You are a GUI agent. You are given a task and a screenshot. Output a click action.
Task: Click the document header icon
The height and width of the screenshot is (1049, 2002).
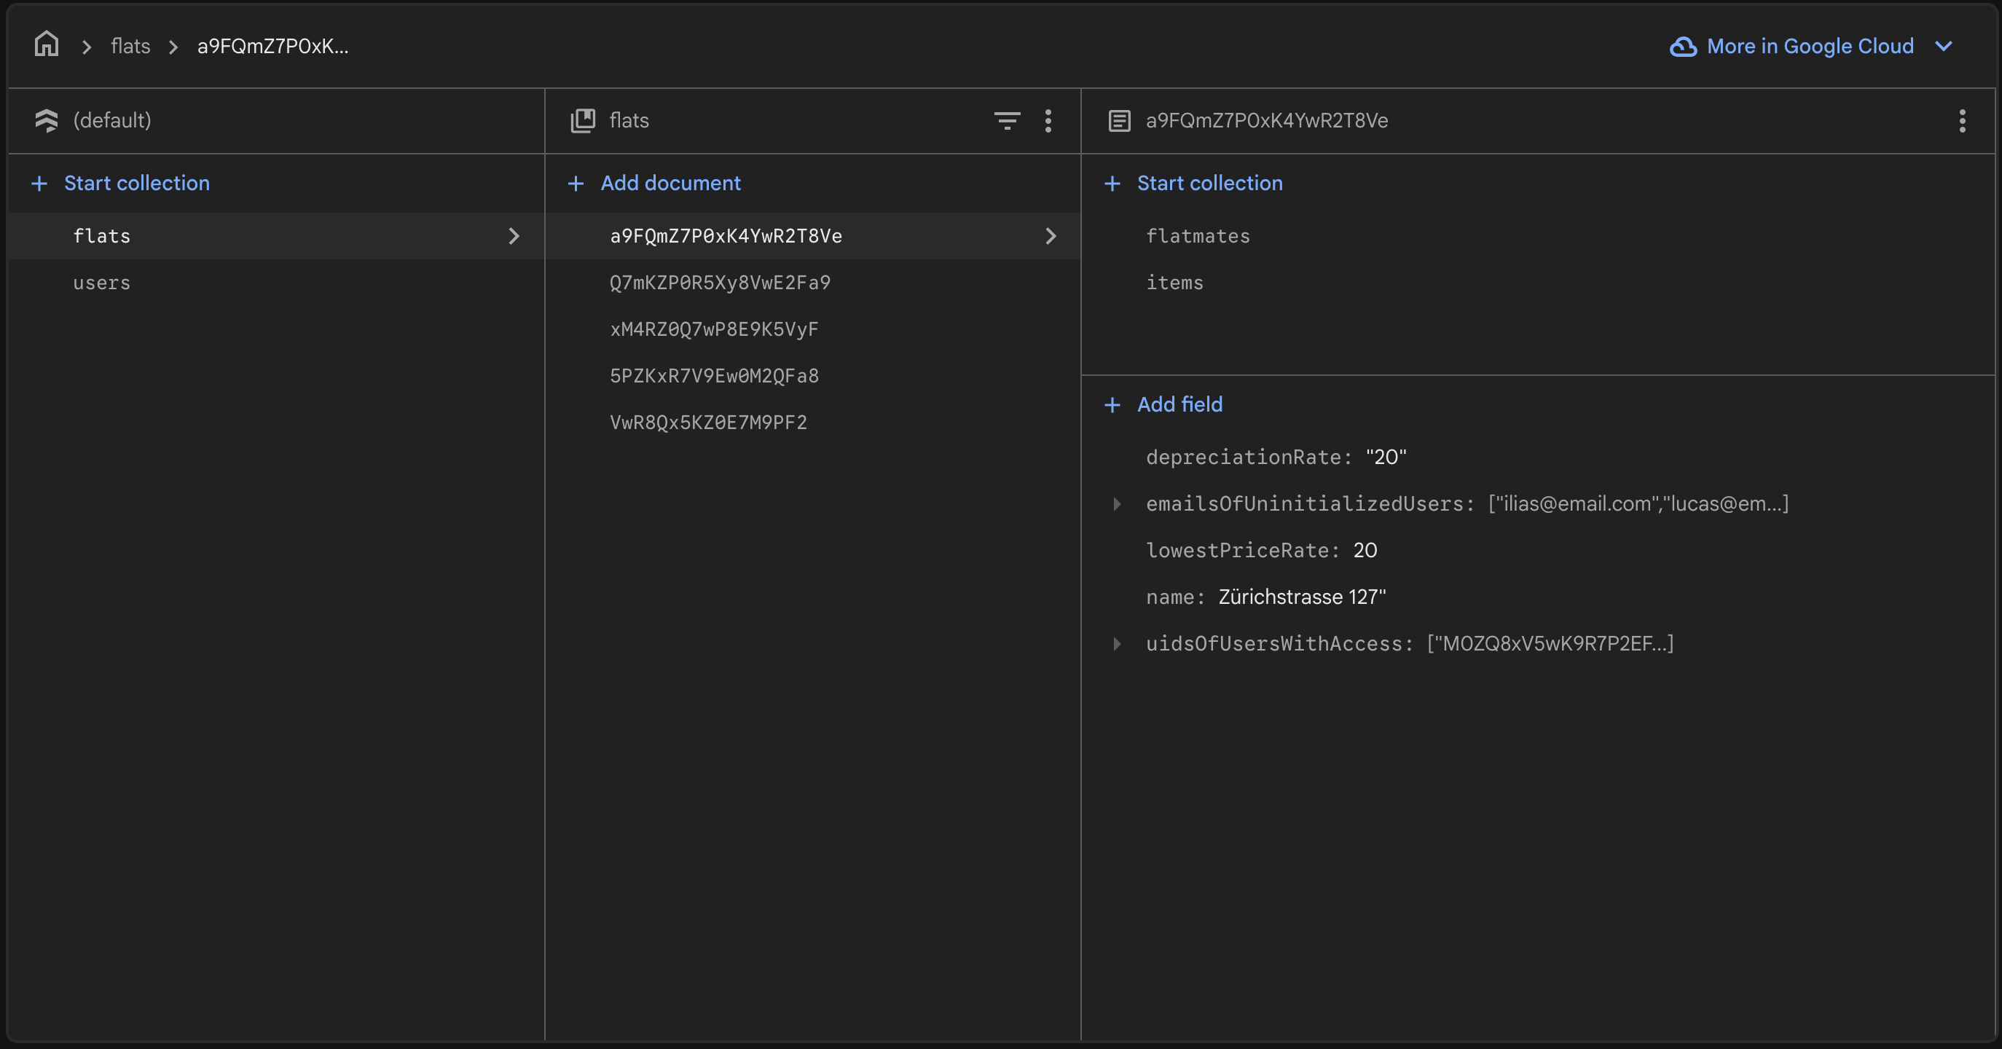(x=1119, y=120)
